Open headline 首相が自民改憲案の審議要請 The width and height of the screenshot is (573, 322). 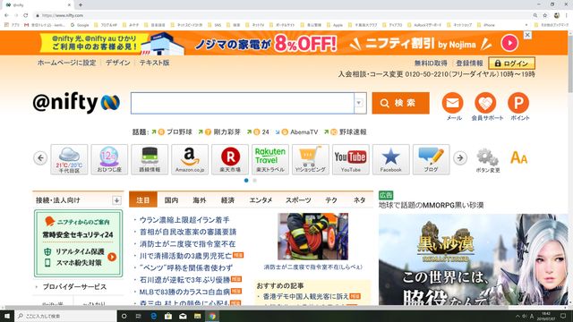[188, 232]
